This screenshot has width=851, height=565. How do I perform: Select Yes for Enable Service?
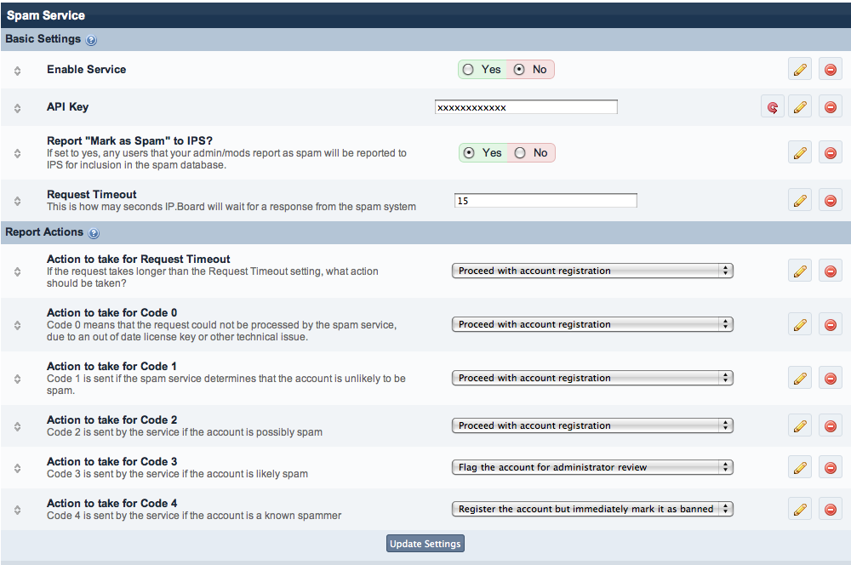tap(468, 70)
